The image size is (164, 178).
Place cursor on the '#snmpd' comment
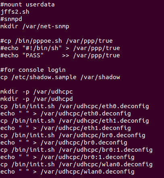(11, 19)
